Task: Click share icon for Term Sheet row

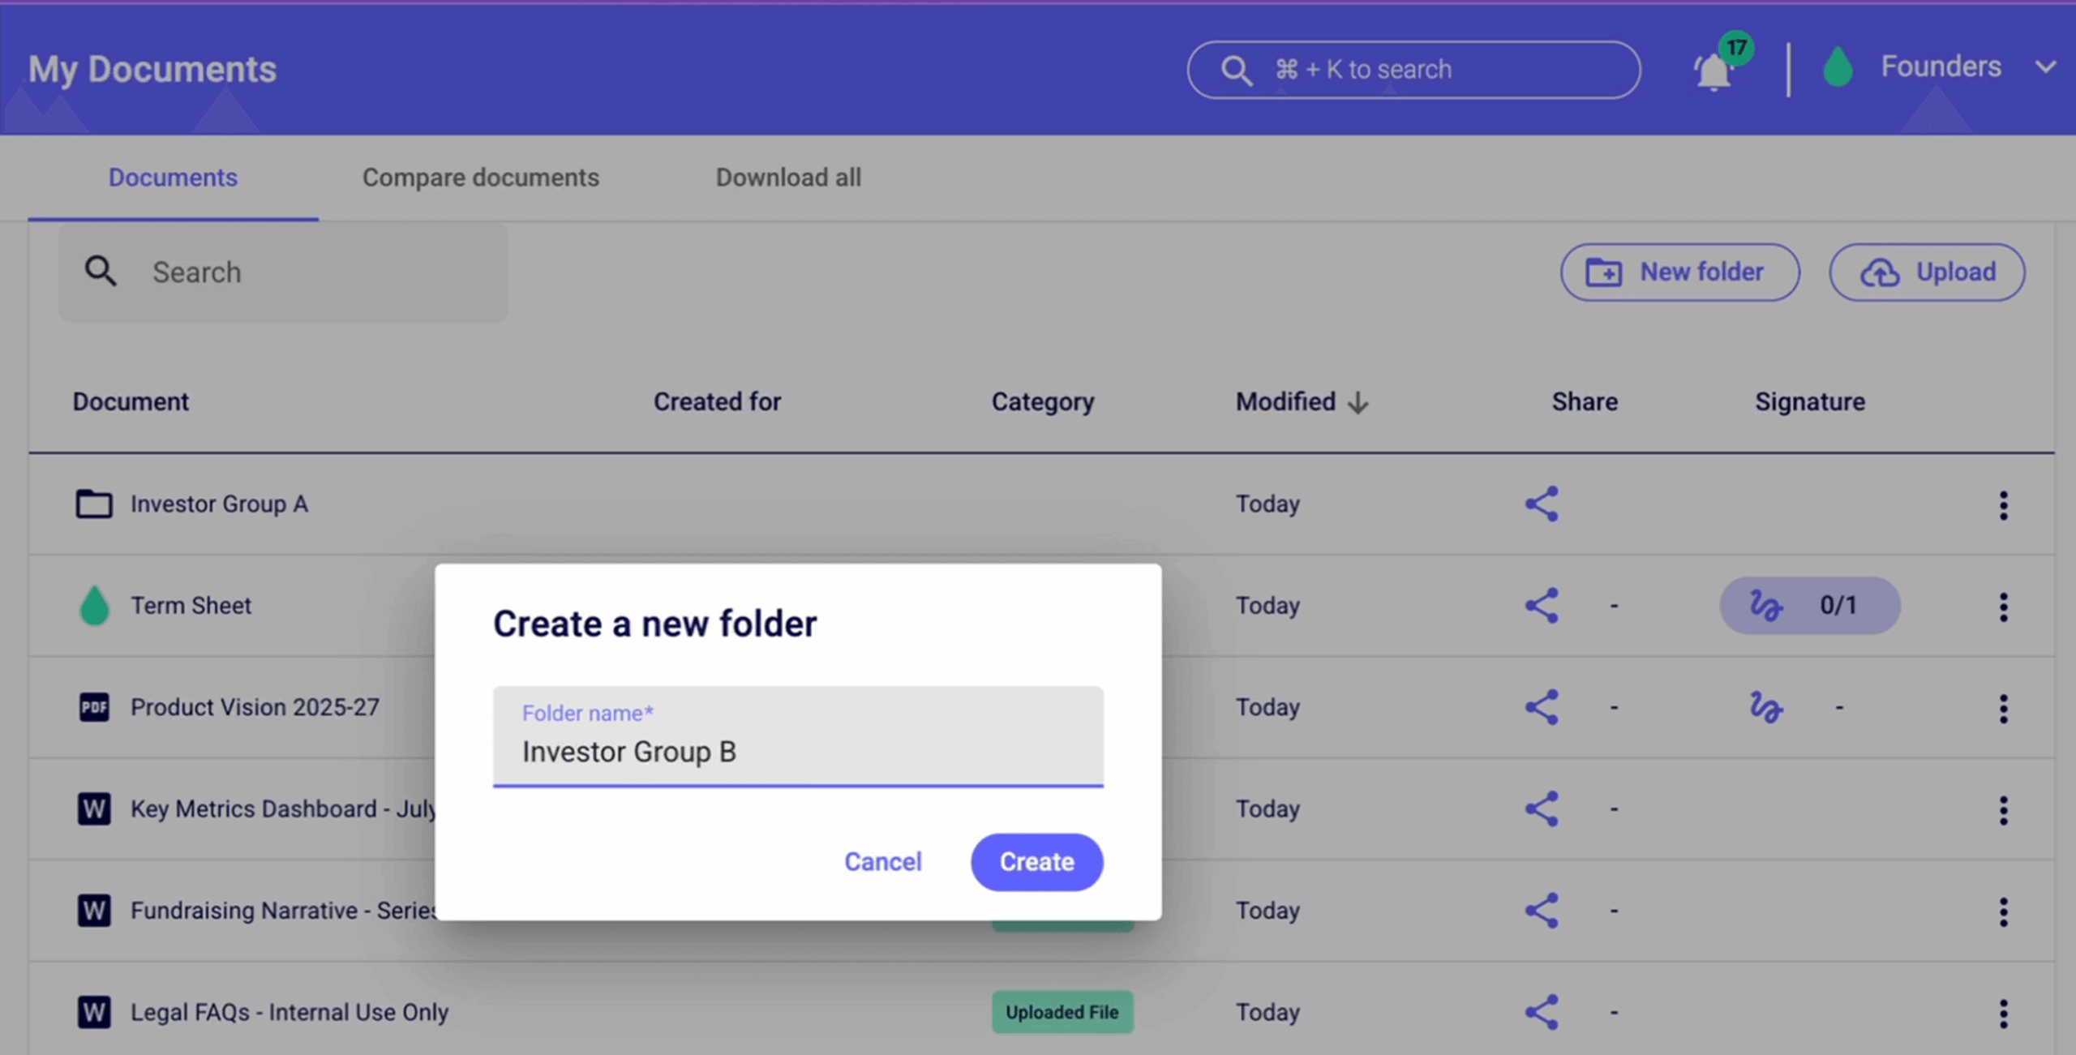Action: (x=1542, y=606)
